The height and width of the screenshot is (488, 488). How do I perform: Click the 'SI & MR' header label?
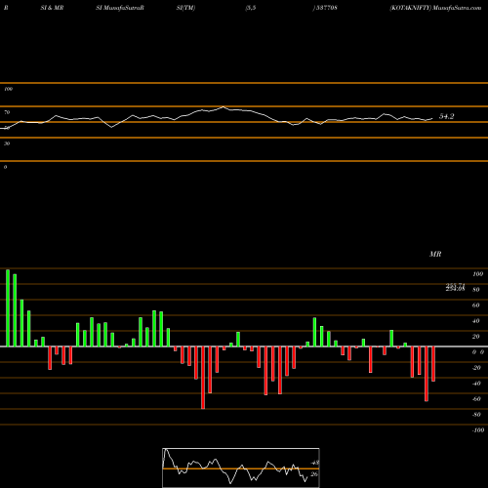[52, 8]
